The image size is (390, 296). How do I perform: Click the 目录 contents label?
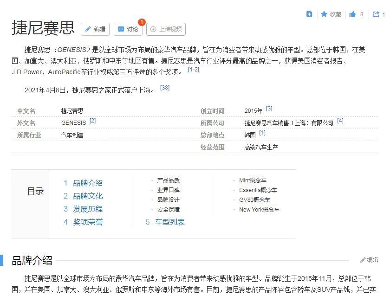pos(36,191)
